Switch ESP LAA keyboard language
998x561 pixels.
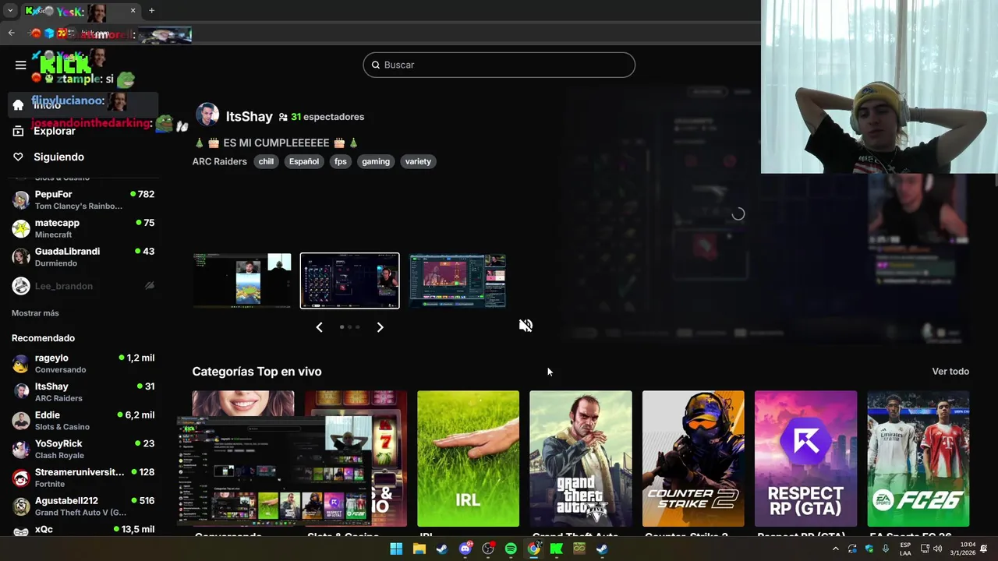point(905,549)
